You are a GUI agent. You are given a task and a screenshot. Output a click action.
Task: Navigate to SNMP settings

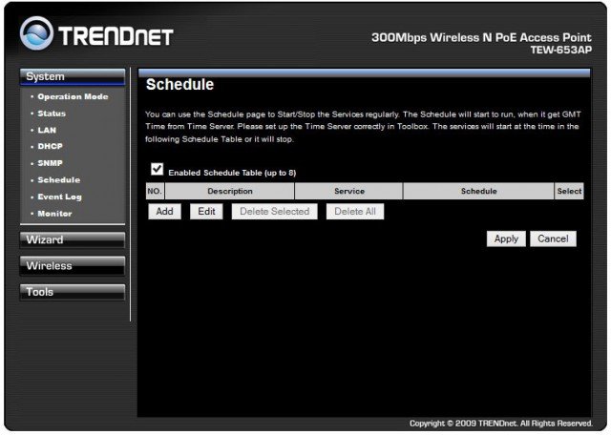[x=50, y=163]
